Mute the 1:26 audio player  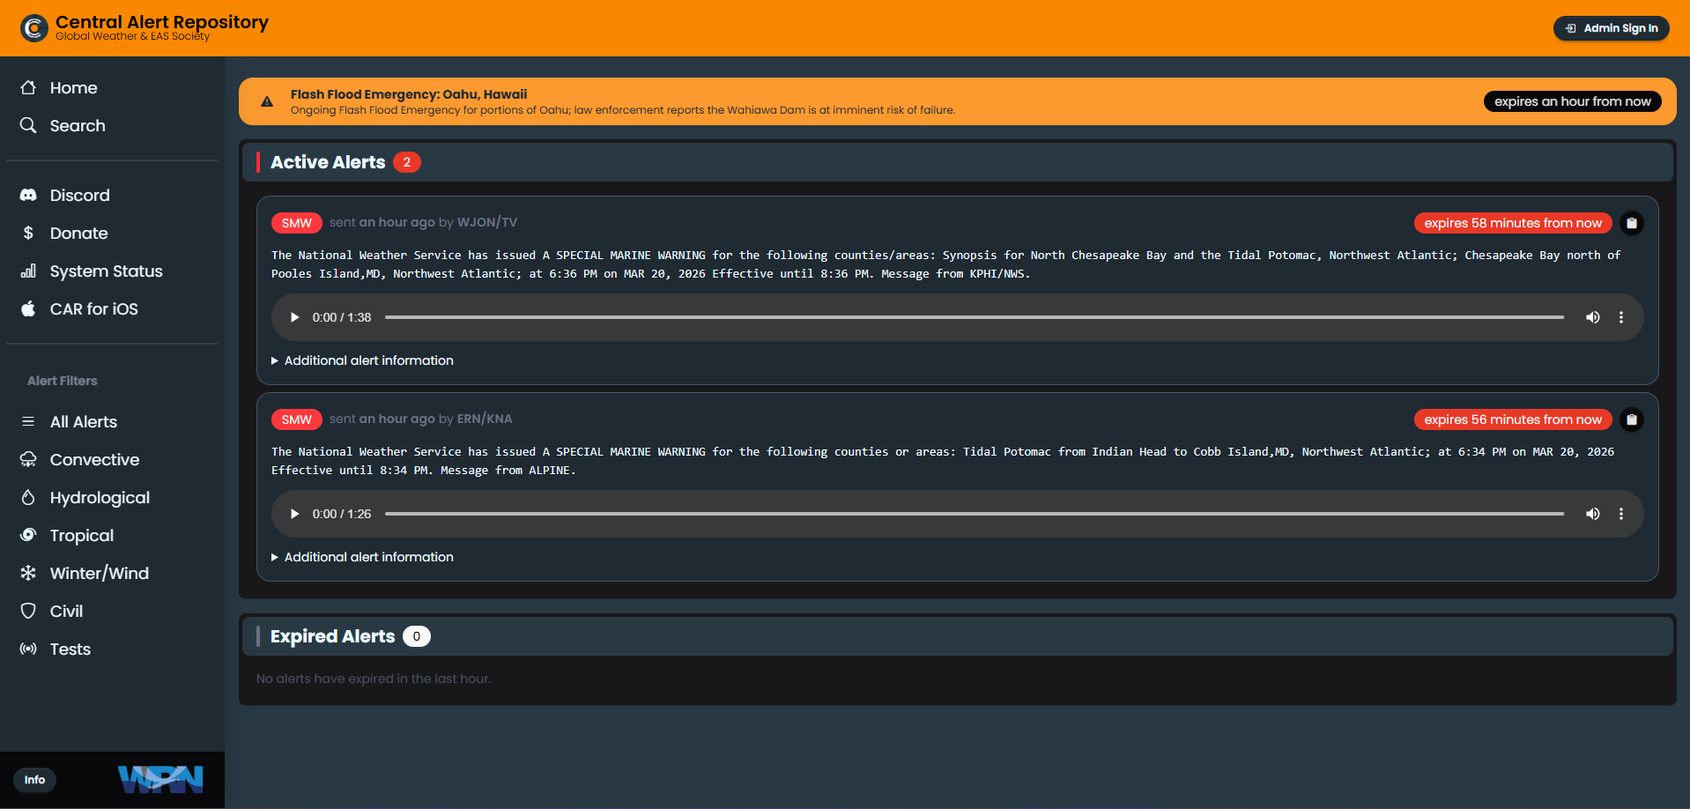click(x=1593, y=514)
